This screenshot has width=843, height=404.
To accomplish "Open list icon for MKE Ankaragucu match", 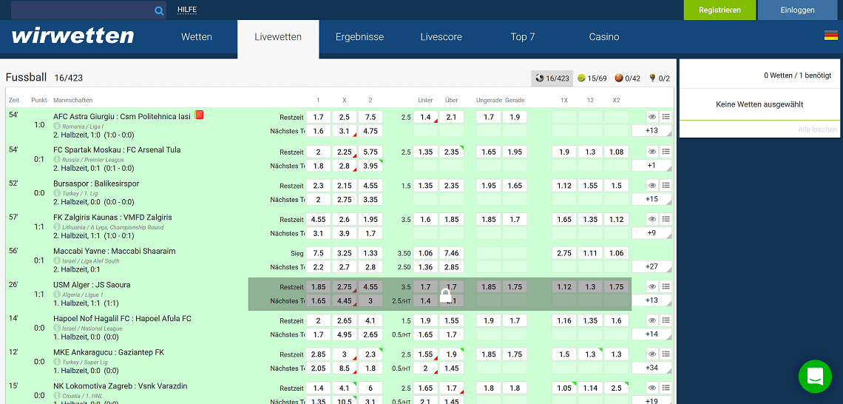I will tap(666, 354).
